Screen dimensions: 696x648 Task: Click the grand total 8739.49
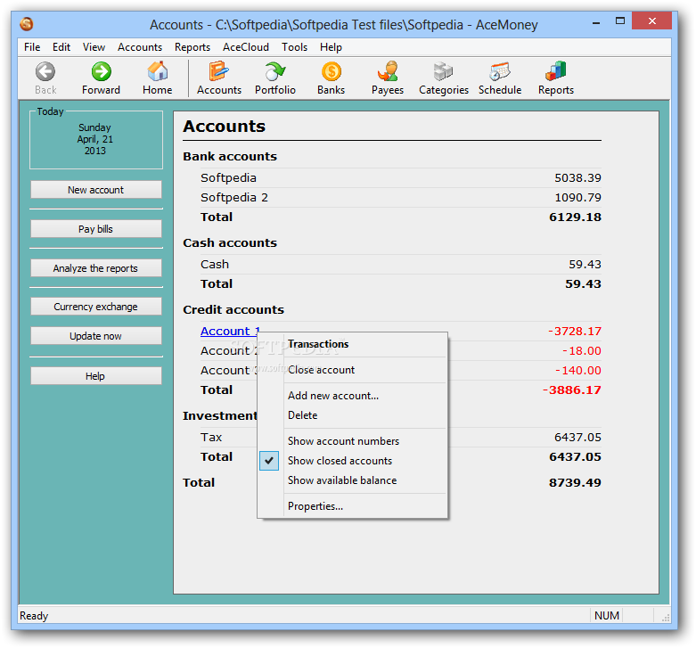[575, 482]
